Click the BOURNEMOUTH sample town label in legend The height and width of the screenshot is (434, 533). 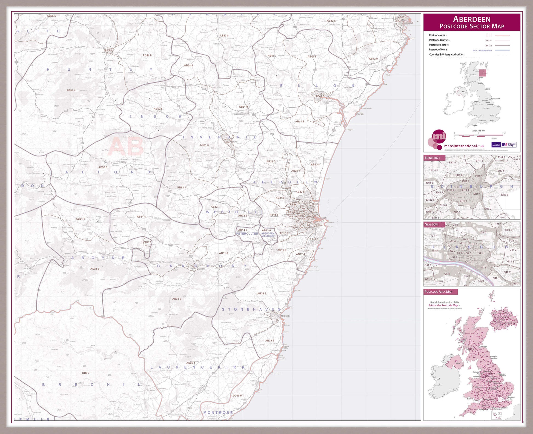click(x=482, y=50)
